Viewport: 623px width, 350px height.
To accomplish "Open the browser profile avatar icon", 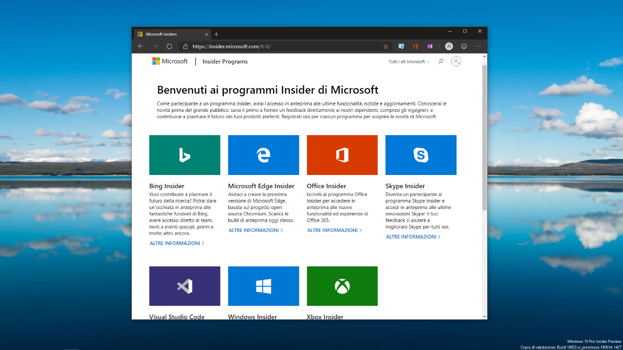I will [x=449, y=46].
